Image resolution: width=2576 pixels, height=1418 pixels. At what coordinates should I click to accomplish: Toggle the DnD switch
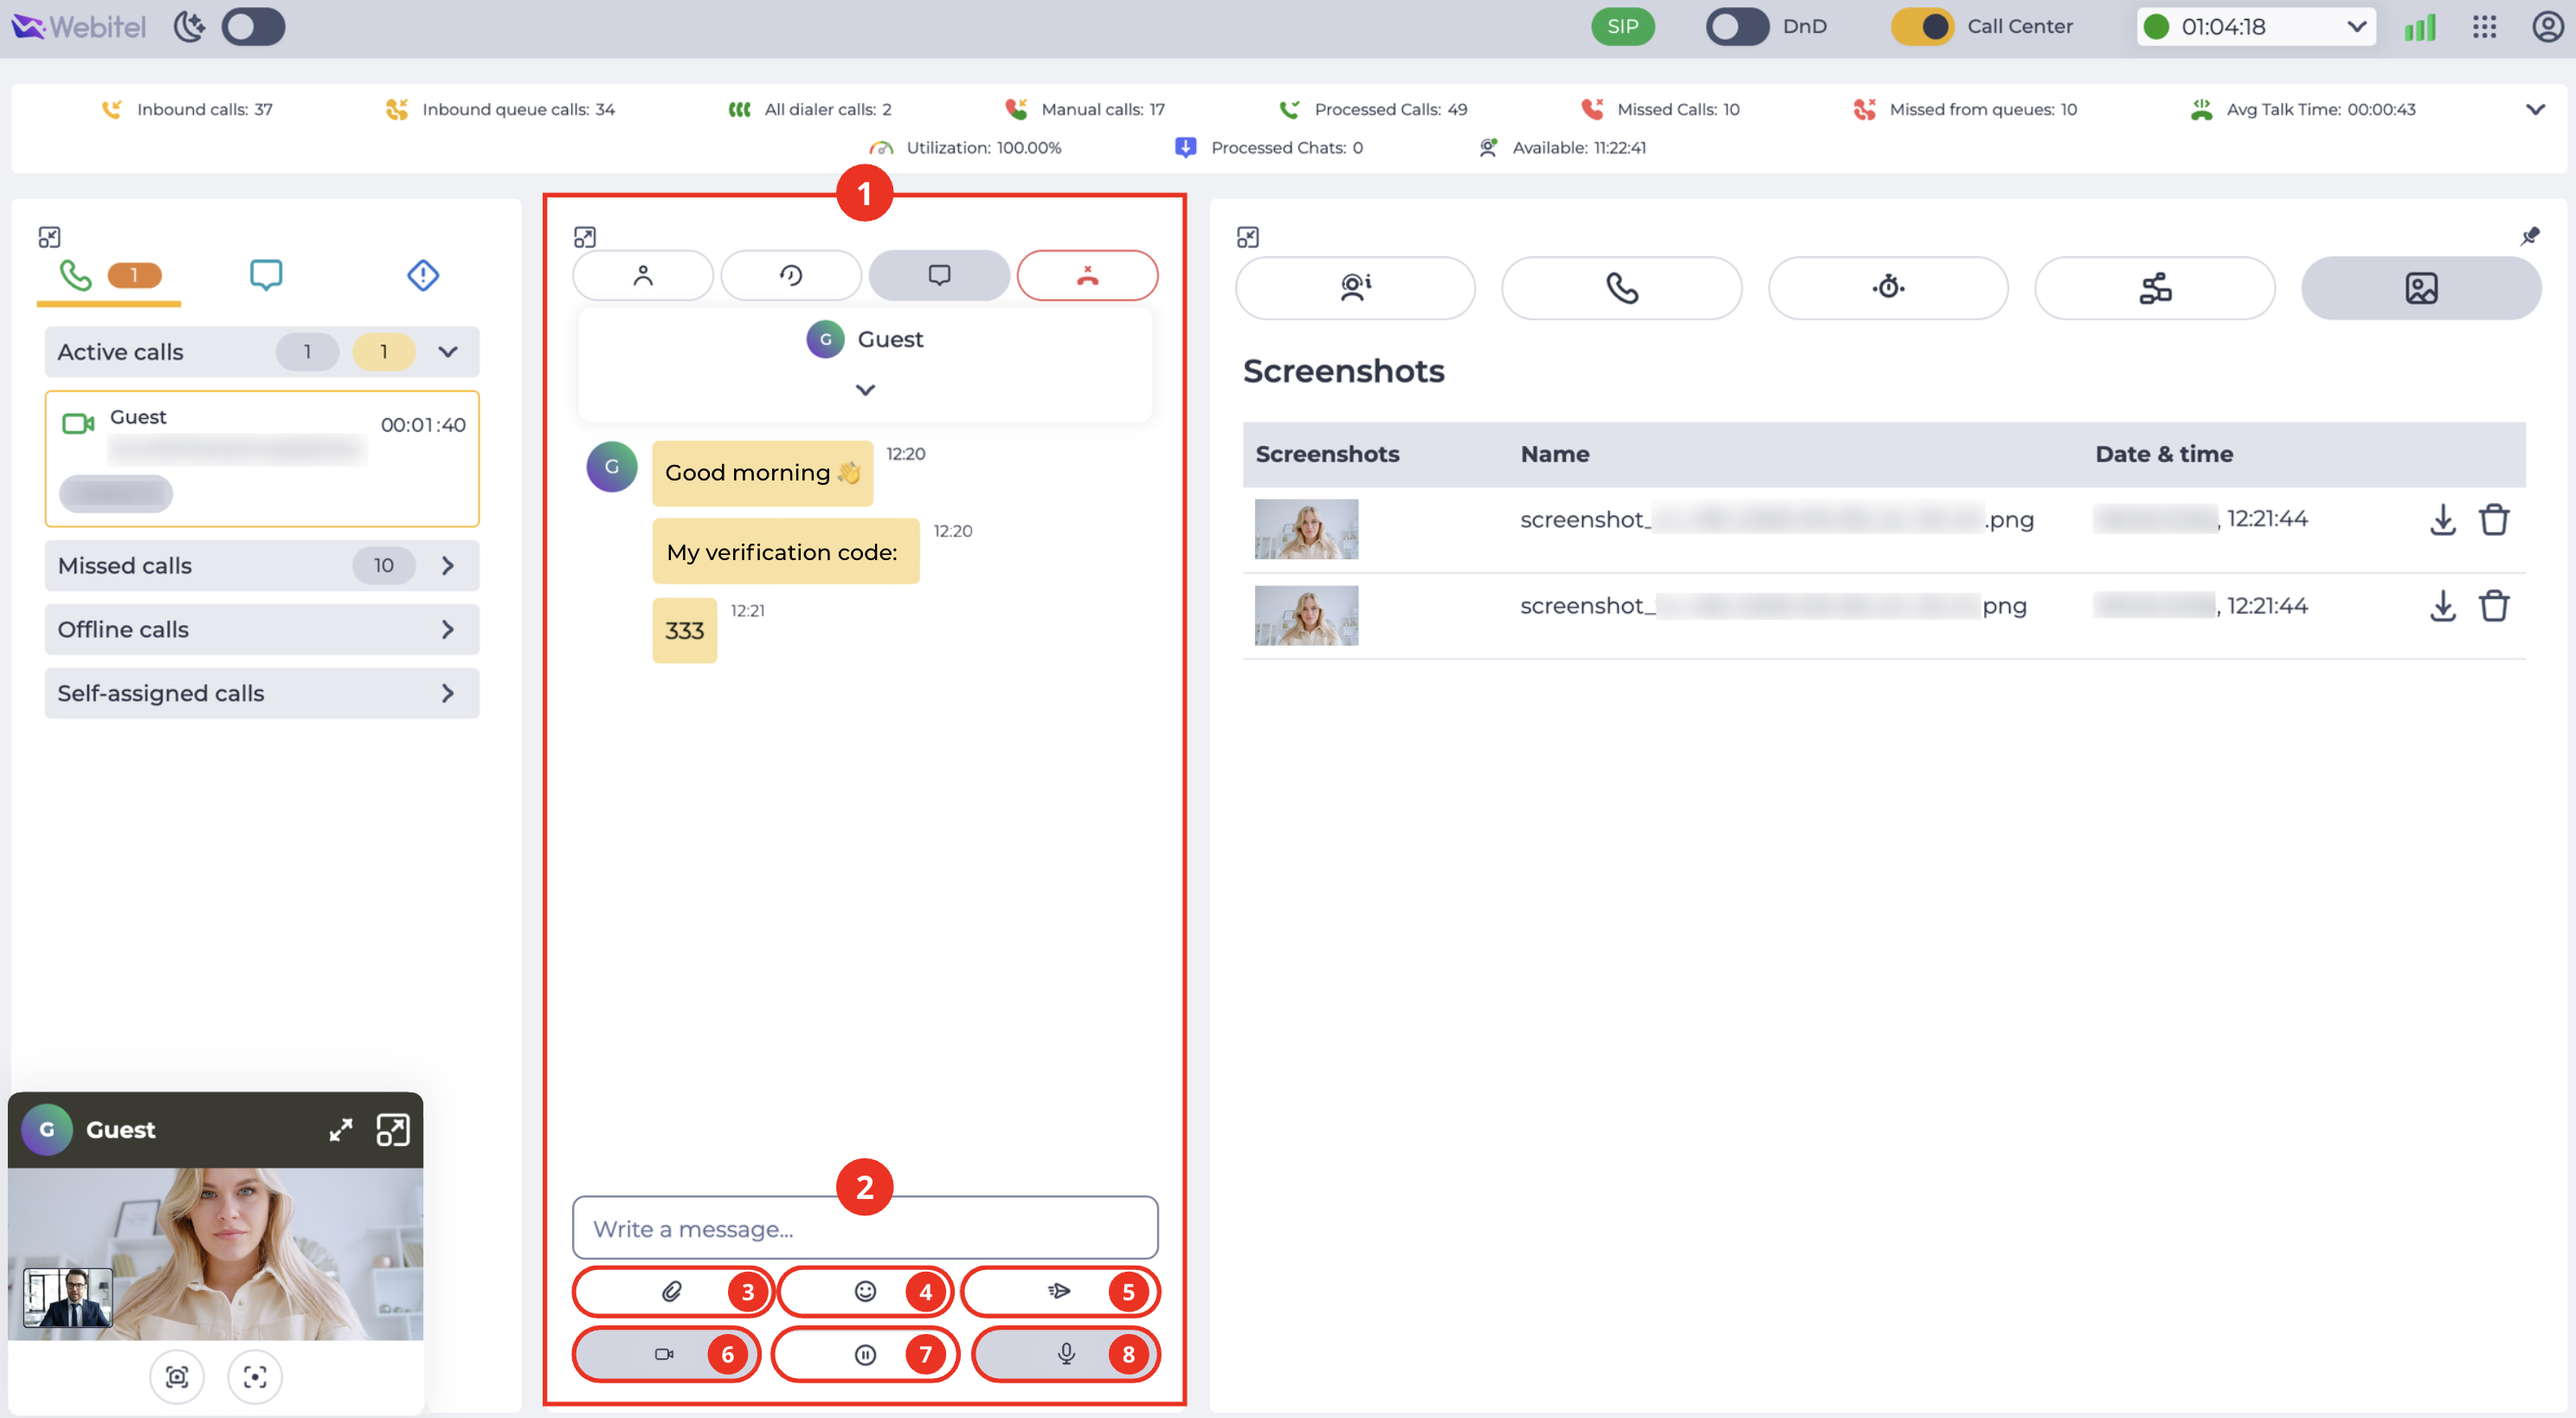pyautogui.click(x=1737, y=27)
